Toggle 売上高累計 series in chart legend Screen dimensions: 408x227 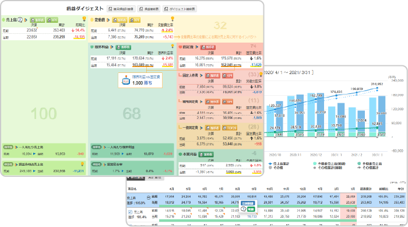pyautogui.click(x=279, y=163)
